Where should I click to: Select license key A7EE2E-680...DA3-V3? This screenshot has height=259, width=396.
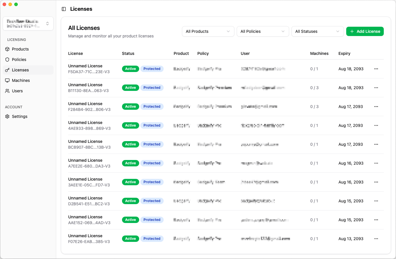pos(89,166)
